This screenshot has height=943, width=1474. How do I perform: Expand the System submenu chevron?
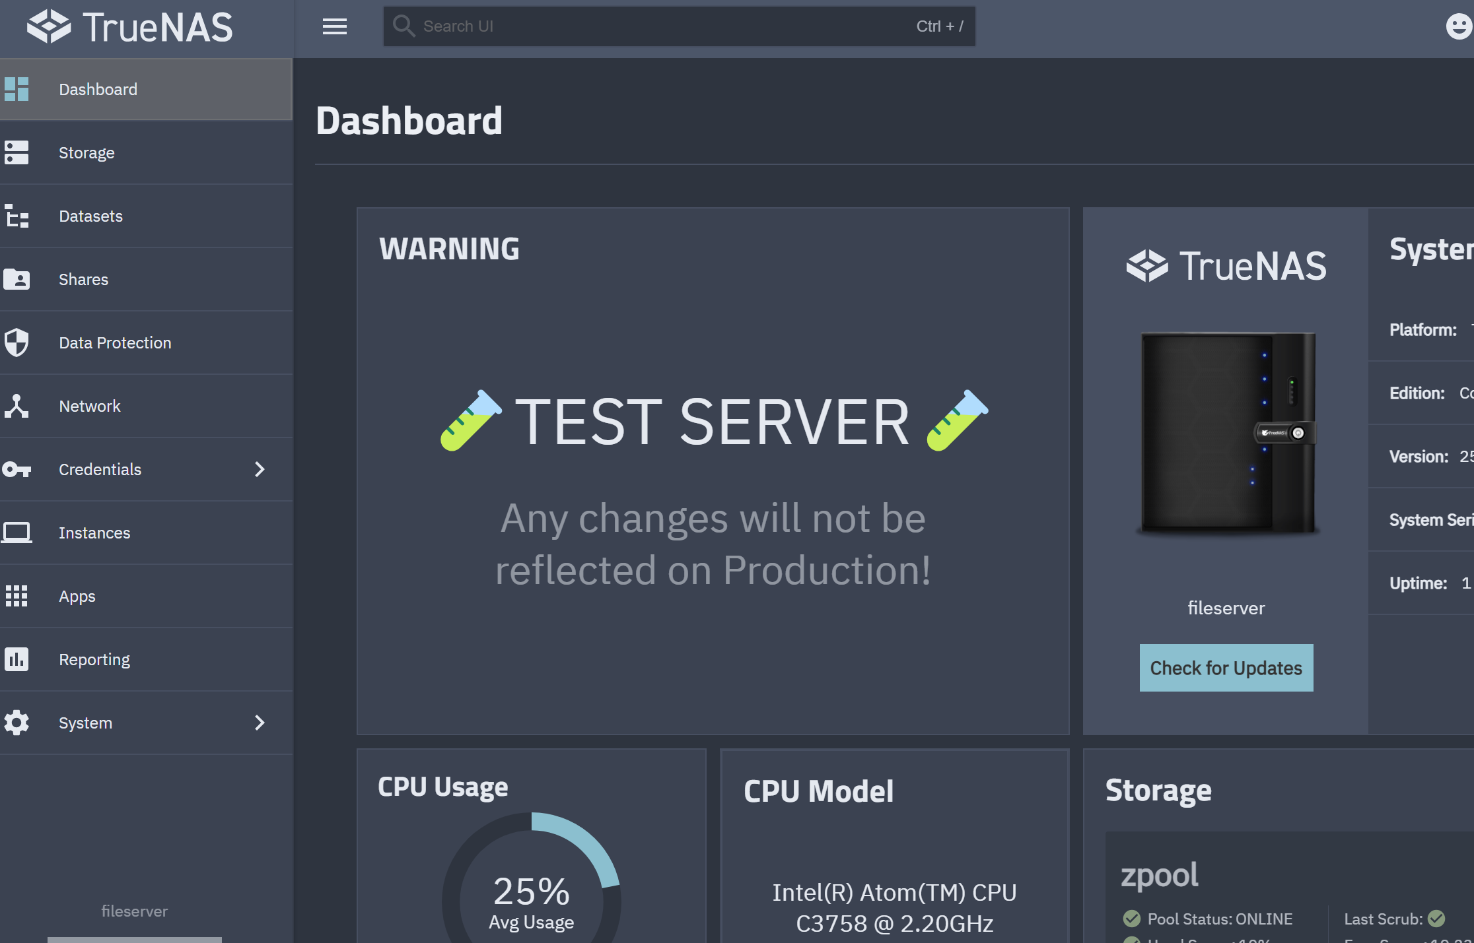click(260, 723)
